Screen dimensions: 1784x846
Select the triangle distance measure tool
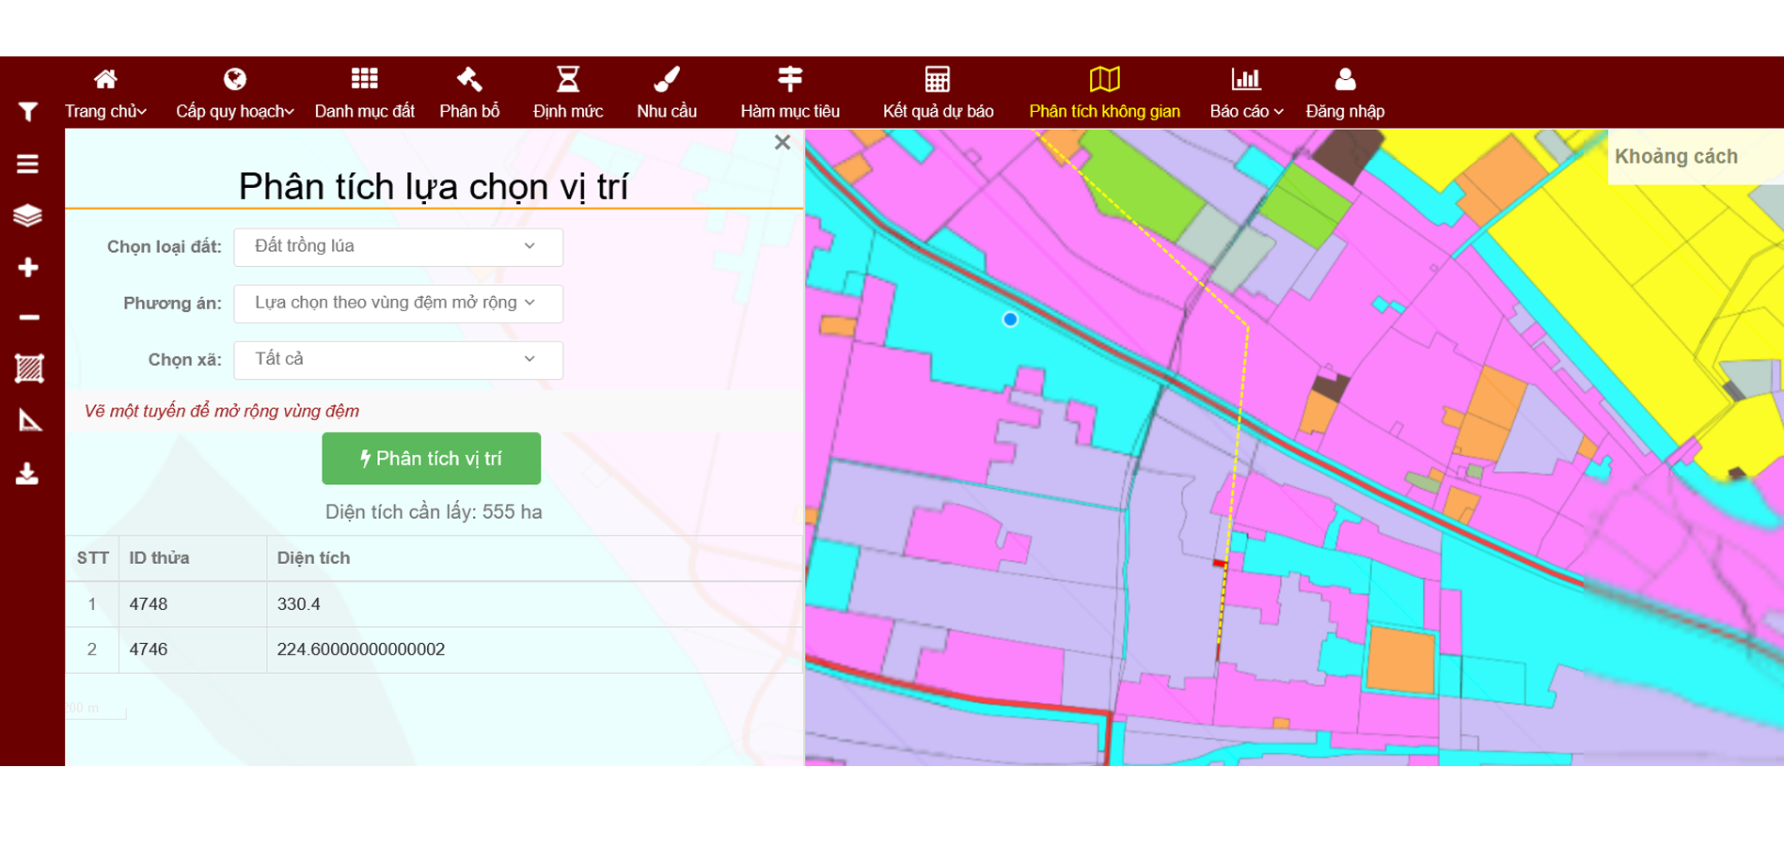tap(28, 420)
